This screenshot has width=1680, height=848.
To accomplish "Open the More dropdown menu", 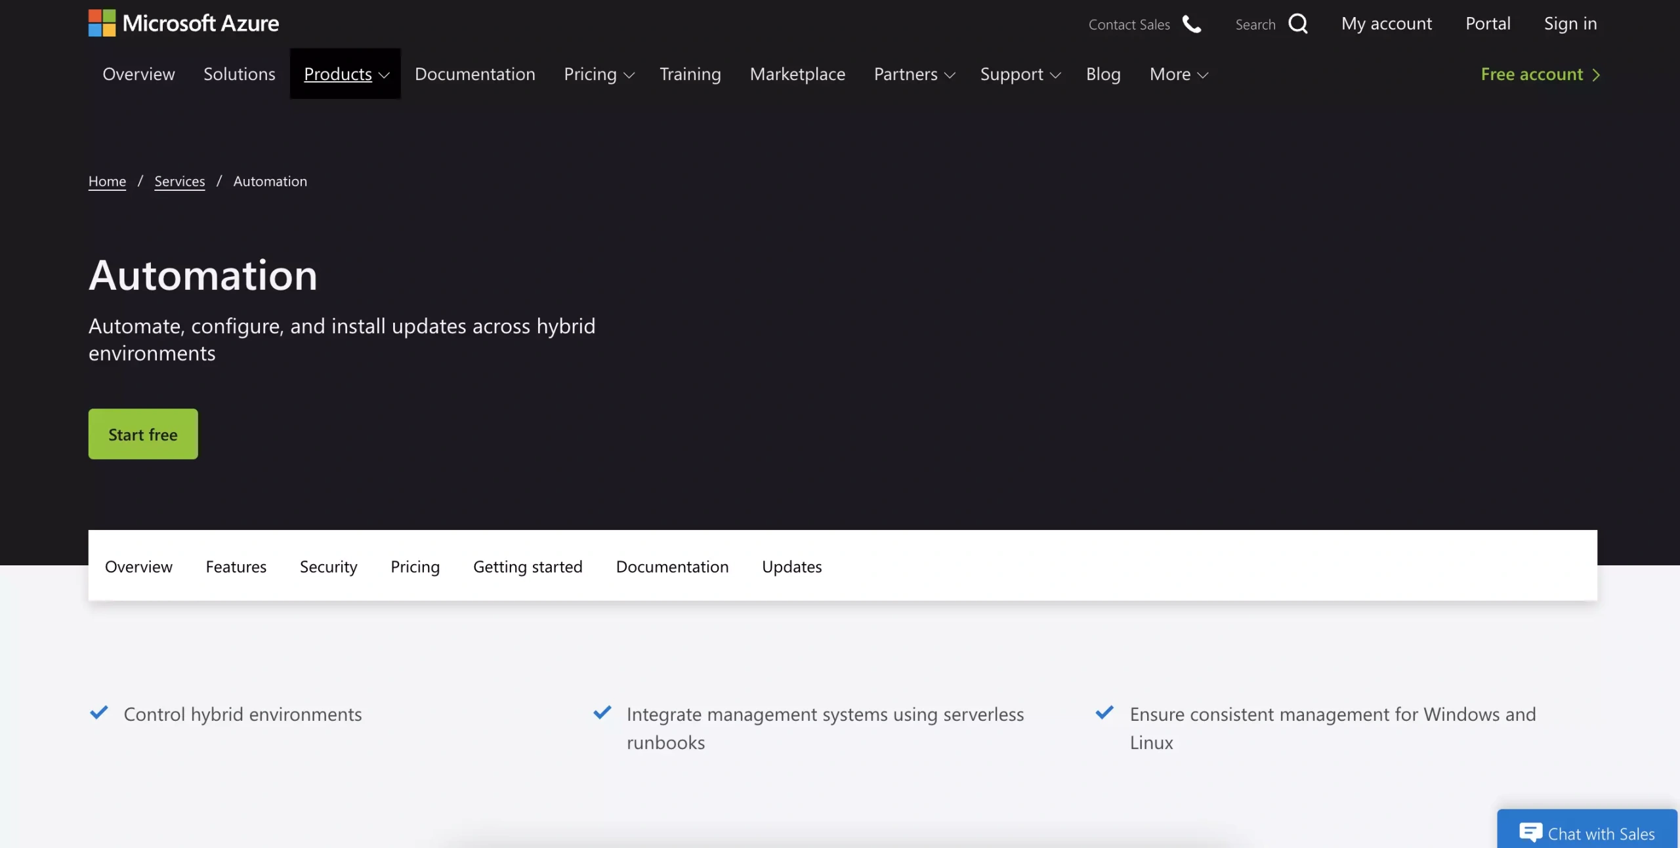I will (x=1178, y=74).
